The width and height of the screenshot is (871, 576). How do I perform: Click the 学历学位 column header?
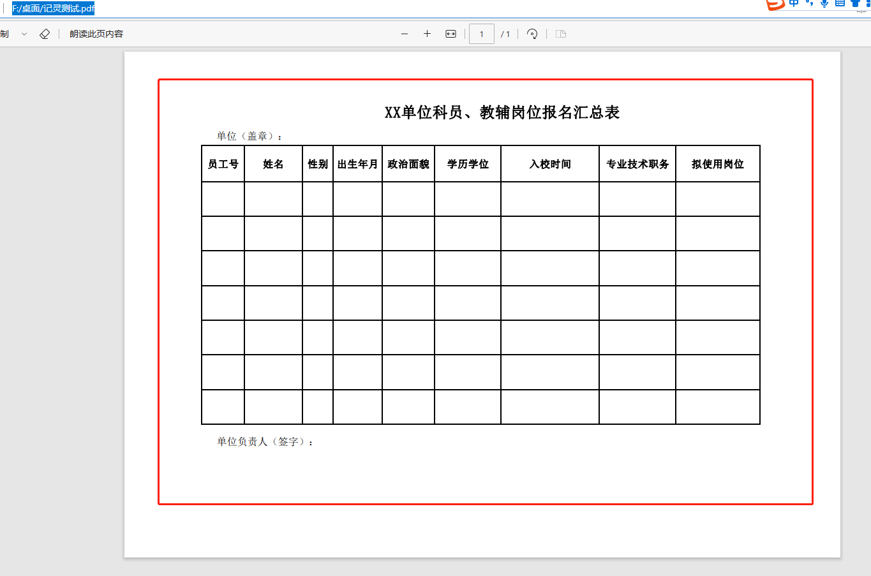(x=468, y=164)
